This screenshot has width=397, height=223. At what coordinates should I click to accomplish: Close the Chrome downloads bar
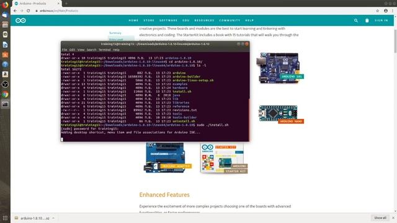pos(393,218)
